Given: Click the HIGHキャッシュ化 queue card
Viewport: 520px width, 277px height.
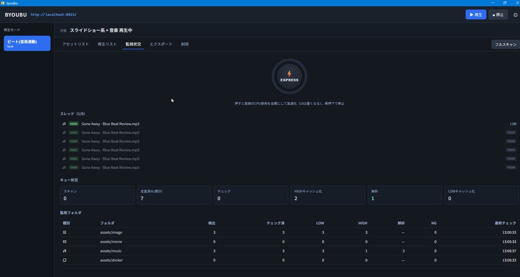Looking at the screenshot, I should click(328, 195).
